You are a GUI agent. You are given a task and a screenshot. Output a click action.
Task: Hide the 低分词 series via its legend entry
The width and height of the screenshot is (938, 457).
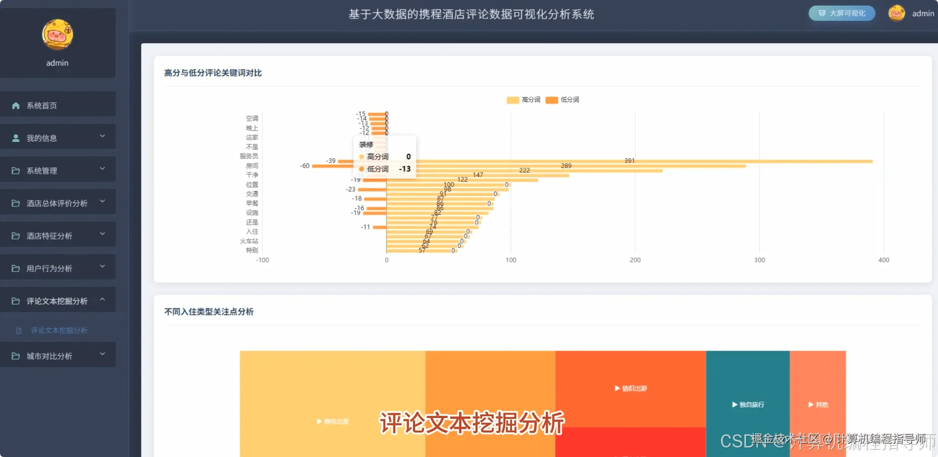point(564,100)
